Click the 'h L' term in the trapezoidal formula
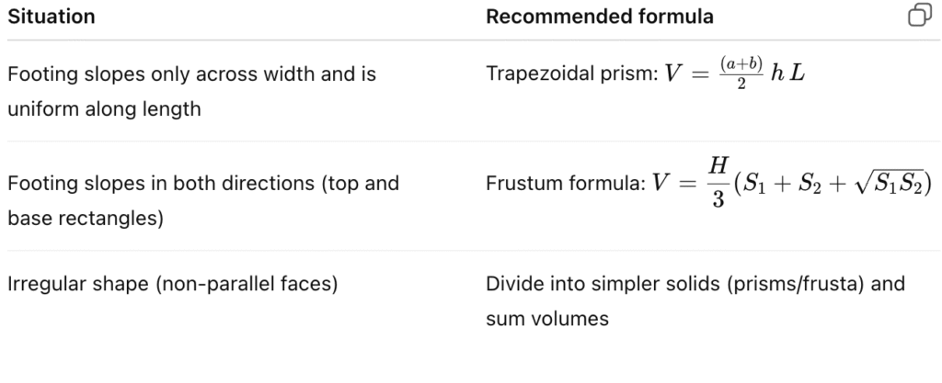The image size is (942, 383). 787,73
